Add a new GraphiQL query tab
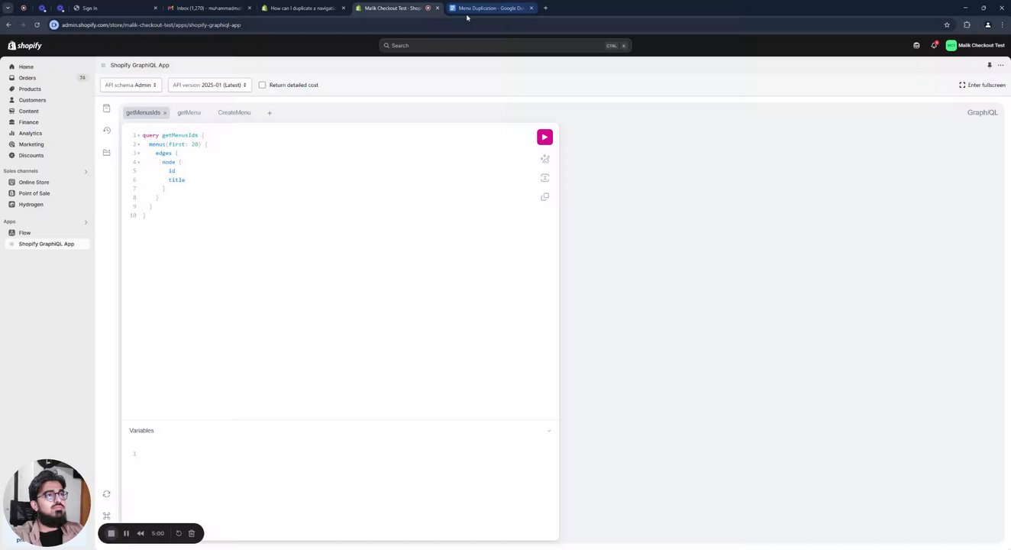1011x550 pixels. 269,113
